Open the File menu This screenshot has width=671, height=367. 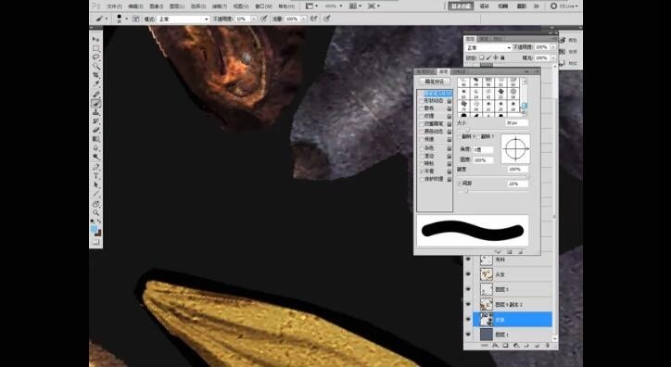(x=114, y=6)
